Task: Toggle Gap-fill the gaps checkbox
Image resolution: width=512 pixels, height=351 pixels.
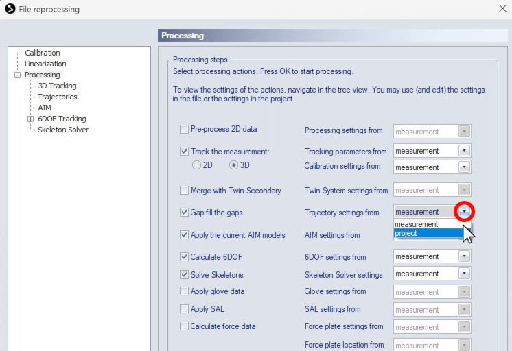Action: click(184, 212)
